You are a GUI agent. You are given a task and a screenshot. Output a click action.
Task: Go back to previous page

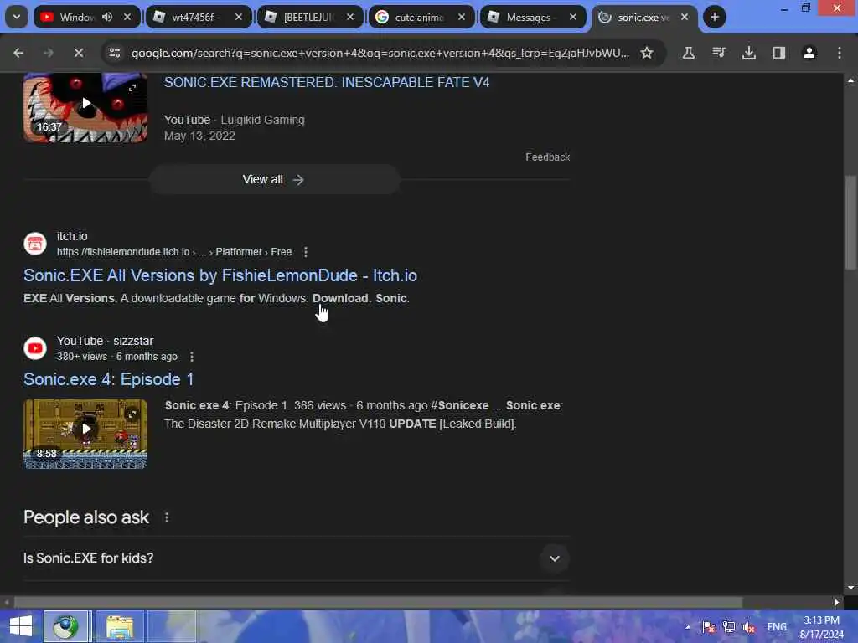18,53
